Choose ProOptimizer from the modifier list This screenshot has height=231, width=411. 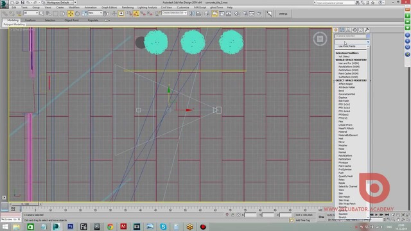pos(345,169)
